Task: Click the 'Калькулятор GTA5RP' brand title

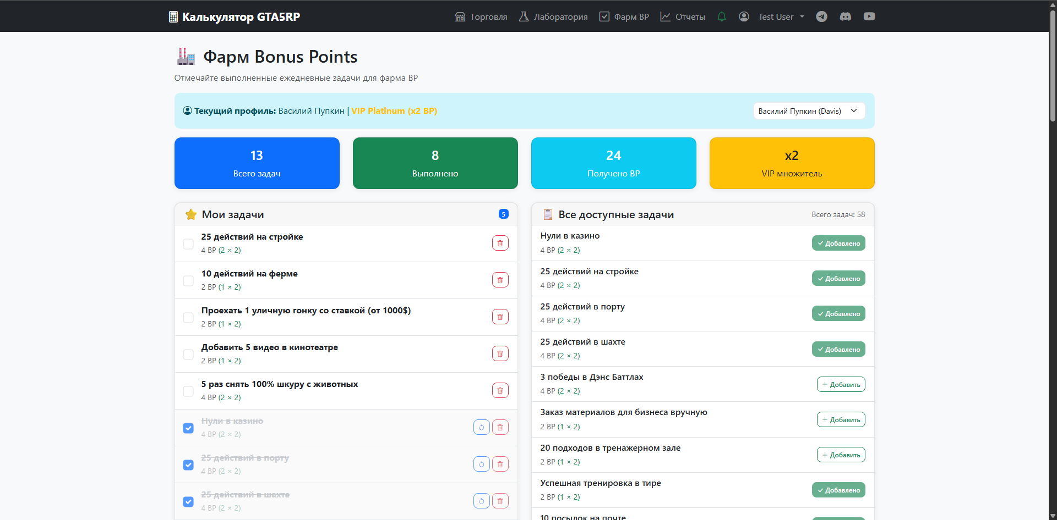Action: (x=241, y=17)
